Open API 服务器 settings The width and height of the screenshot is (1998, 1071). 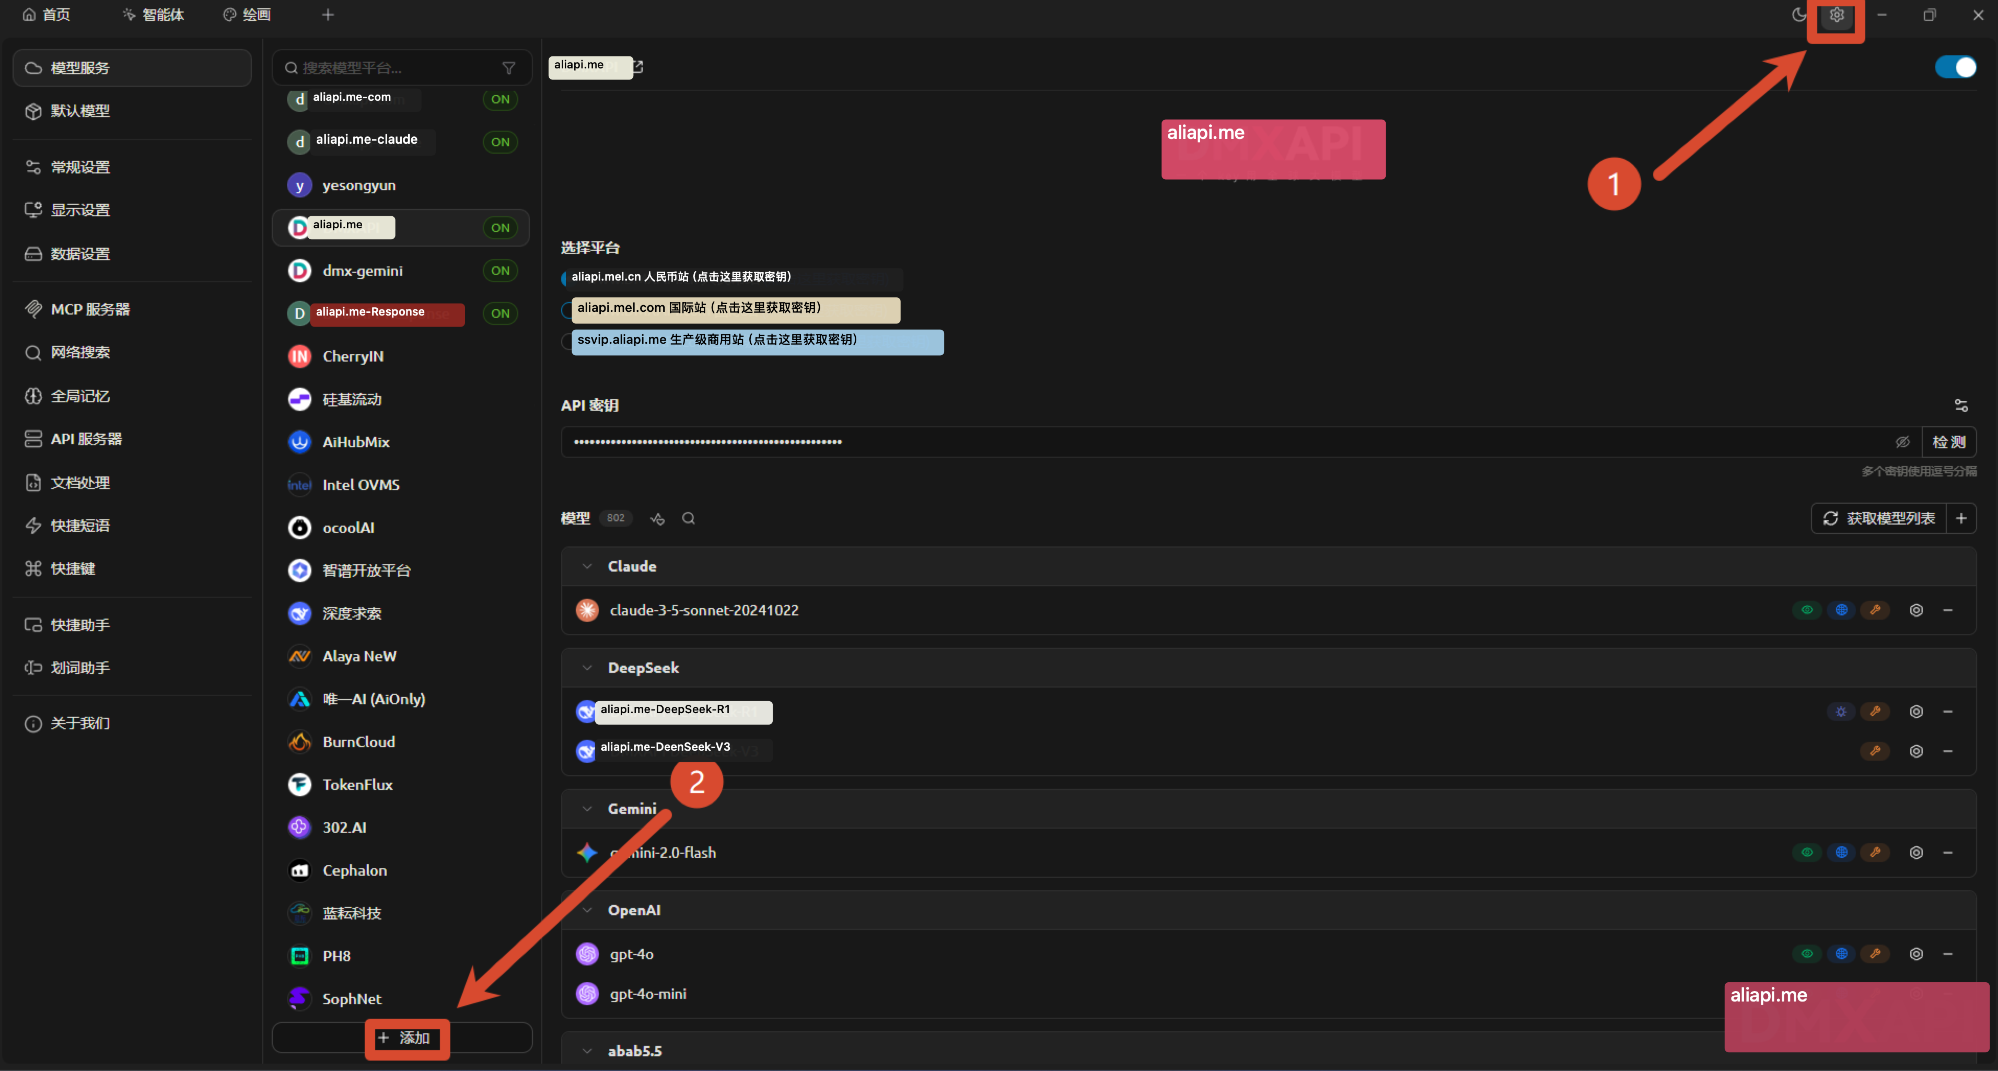coord(132,439)
